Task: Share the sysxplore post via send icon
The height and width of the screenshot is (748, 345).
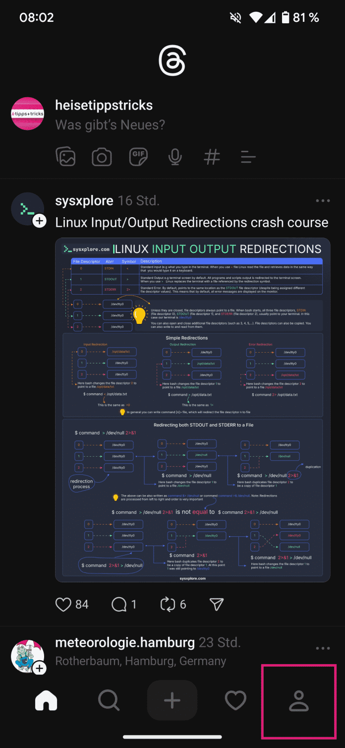Action: point(217,604)
